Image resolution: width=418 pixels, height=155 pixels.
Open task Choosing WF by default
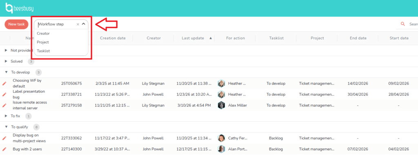(27, 83)
